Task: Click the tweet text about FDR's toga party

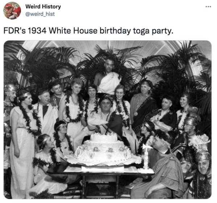Action: pyautogui.click(x=88, y=31)
